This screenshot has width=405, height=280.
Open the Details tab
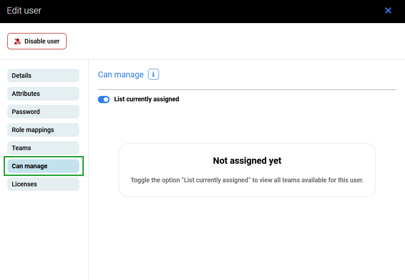pyautogui.click(x=43, y=76)
